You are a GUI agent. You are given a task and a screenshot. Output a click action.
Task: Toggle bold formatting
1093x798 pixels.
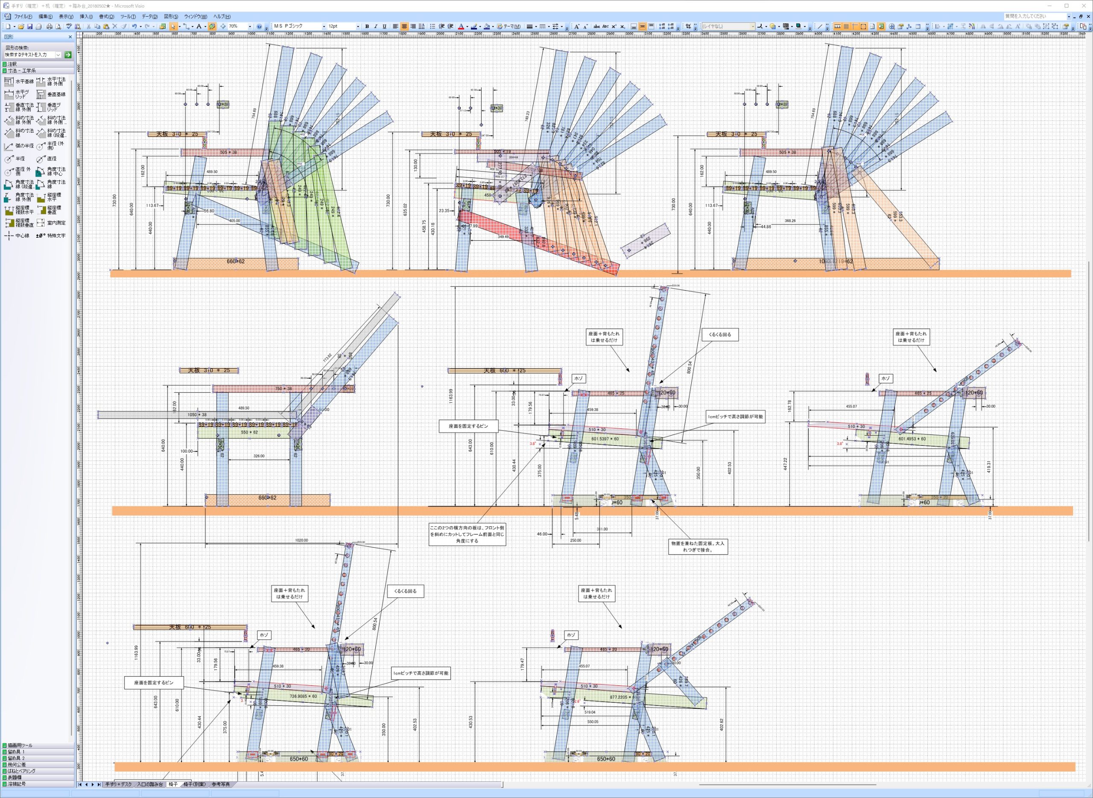click(x=367, y=26)
